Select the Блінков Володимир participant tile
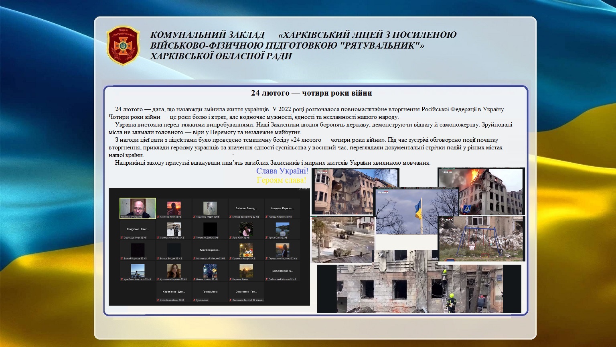This screenshot has height=347, width=616. (246, 209)
